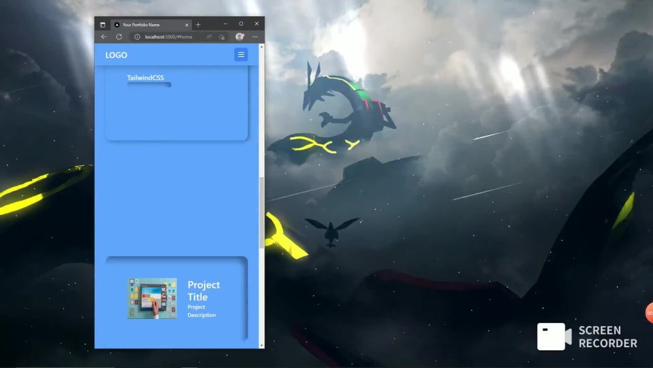Screen dimensions: 653x368
Task: Minimize the browser window
Action: tap(225, 24)
